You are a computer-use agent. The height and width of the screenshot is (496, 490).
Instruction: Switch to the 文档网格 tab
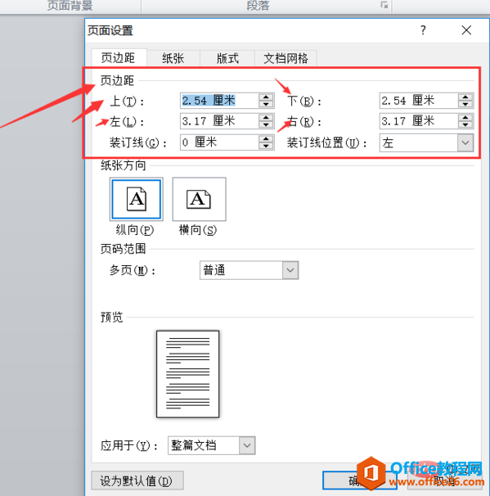(285, 58)
